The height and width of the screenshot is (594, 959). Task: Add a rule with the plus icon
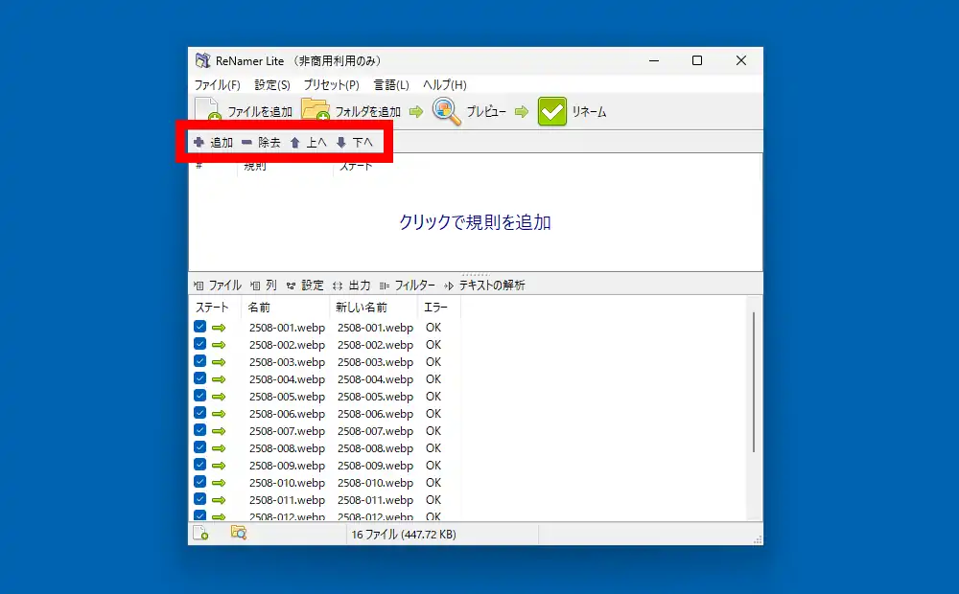pyautogui.click(x=199, y=143)
